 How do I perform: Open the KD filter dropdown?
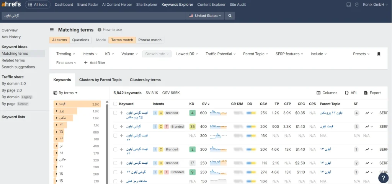109,54
